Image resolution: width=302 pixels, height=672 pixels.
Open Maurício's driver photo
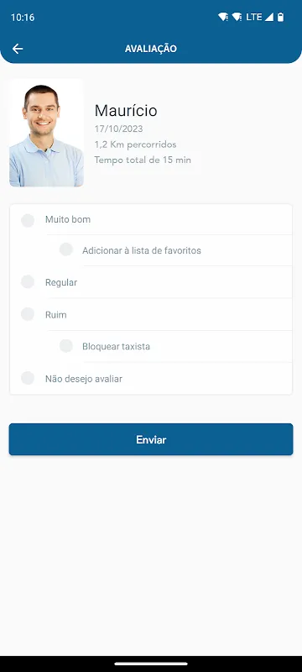(46, 133)
